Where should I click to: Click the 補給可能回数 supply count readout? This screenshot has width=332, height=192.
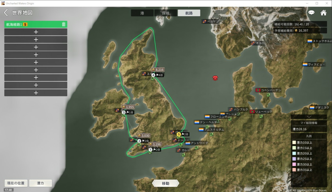click(300, 24)
